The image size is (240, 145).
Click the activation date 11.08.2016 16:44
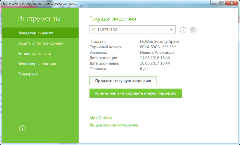(x=155, y=58)
